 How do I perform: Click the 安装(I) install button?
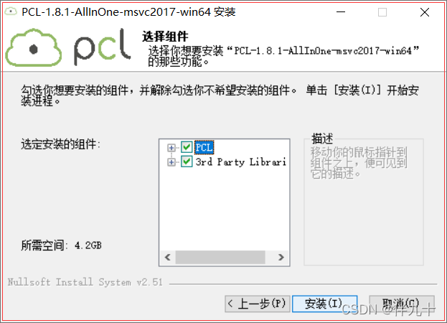[325, 304]
